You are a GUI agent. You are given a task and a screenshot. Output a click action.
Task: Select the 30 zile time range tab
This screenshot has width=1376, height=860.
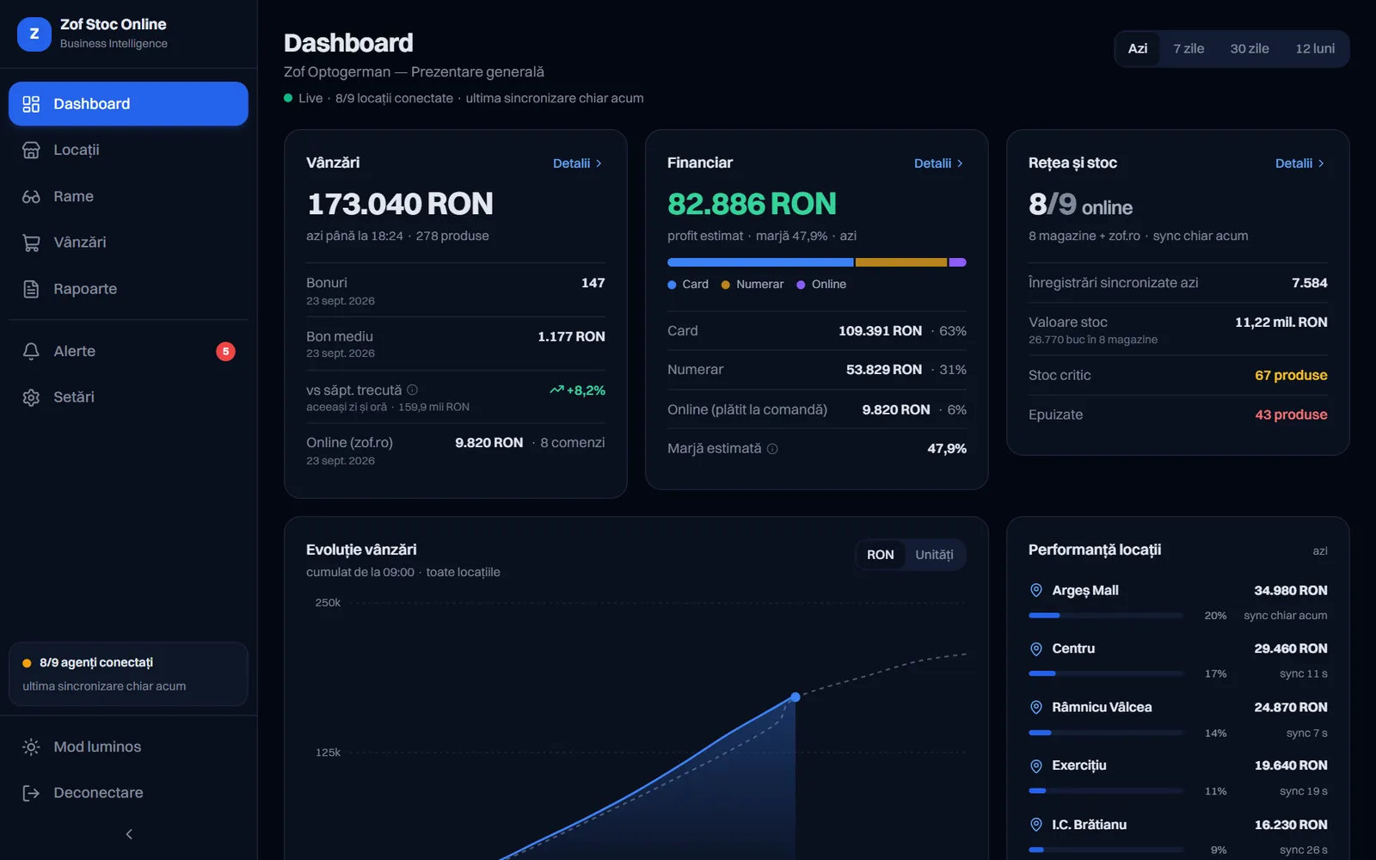point(1250,49)
